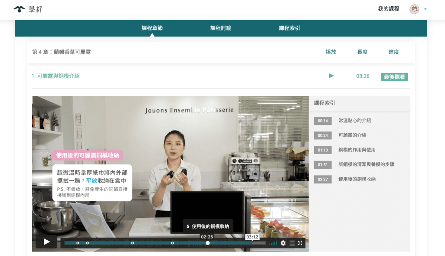Enter fullscreen mode

(x=300, y=243)
